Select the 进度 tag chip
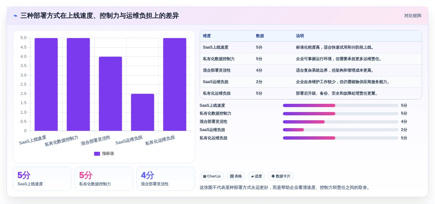 (x=256, y=176)
